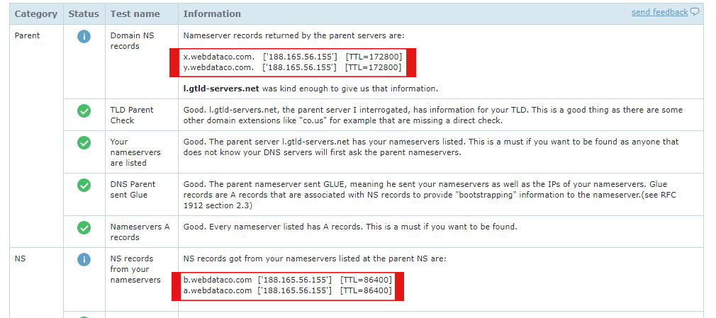Select the y.webdataco.com nameserver entry

[x=292, y=67]
